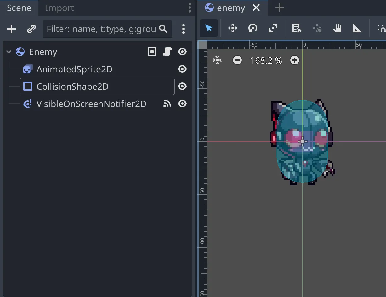Toggle visibility of the Enemy root node
This screenshot has height=297, width=386.
pyautogui.click(x=182, y=52)
